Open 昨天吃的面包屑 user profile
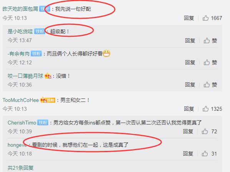Screen dimensions: 230x172 point(20,9)
